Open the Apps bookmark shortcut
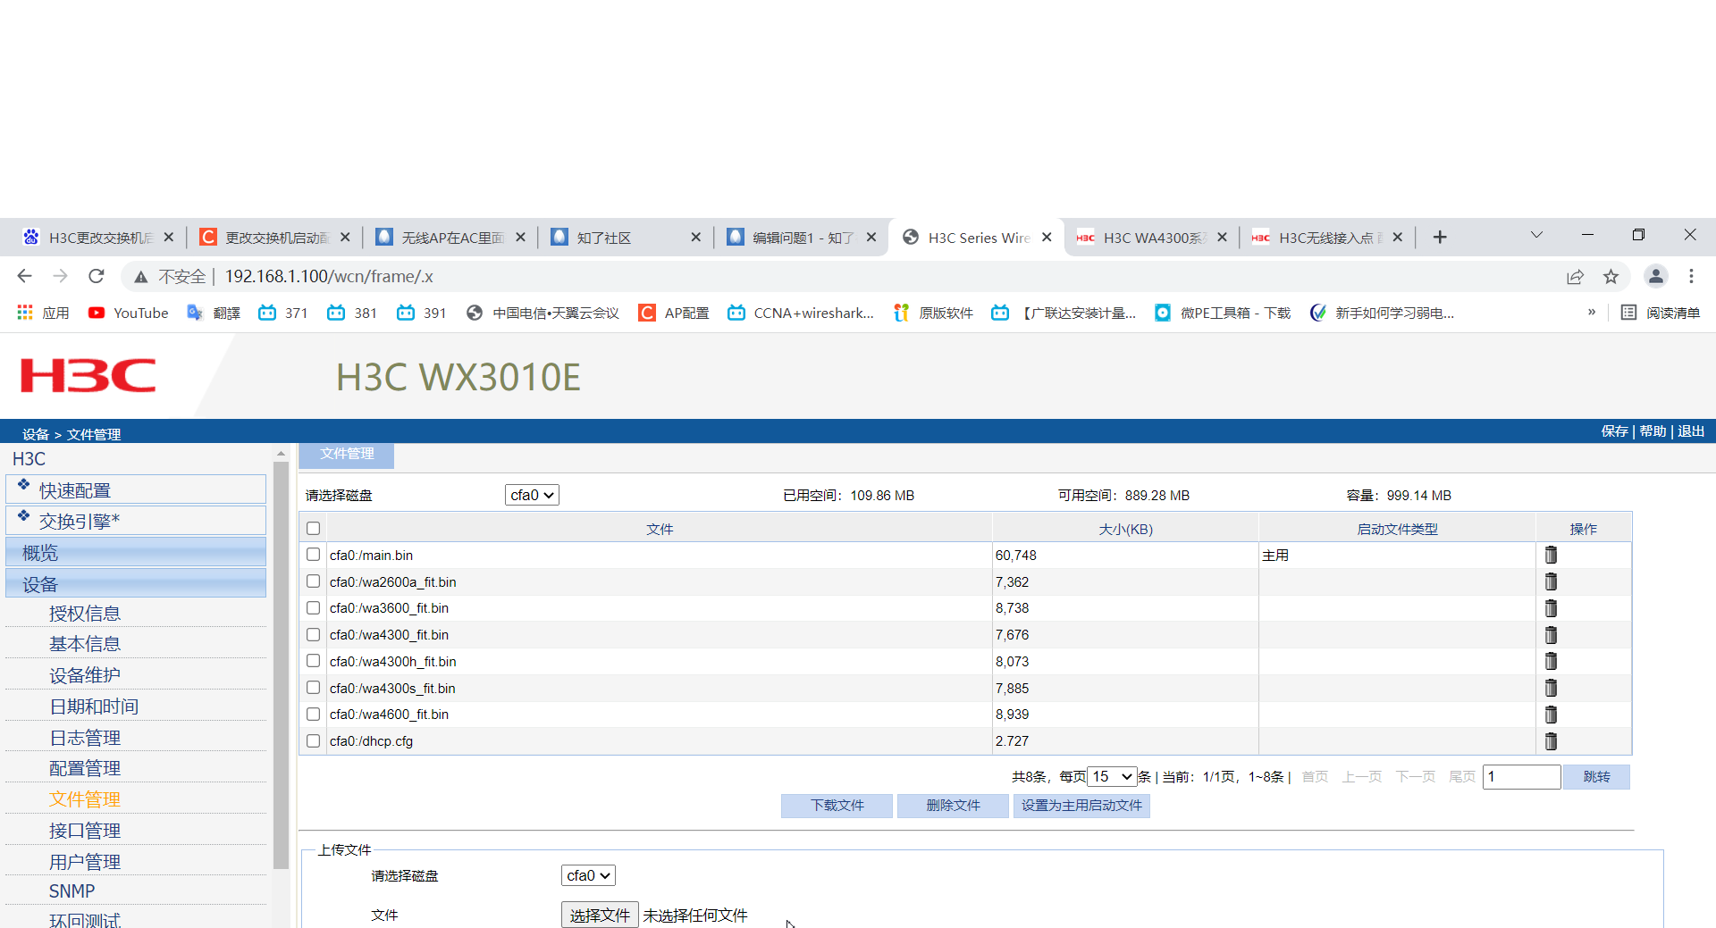 (43, 313)
